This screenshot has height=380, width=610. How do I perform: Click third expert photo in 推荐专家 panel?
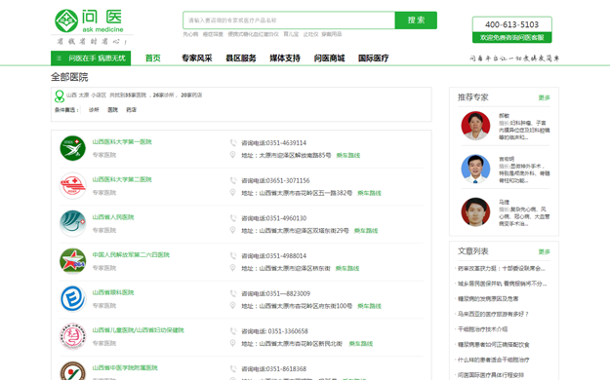click(475, 211)
